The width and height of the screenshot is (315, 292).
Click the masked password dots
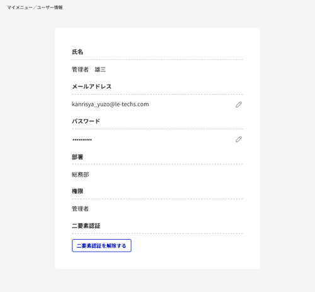82,140
